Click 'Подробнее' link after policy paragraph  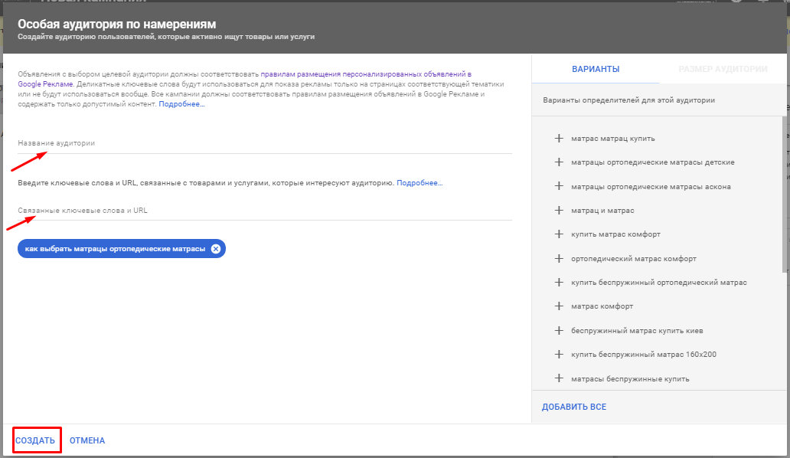181,104
